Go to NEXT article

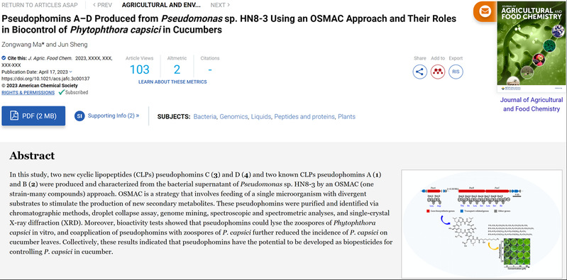pyautogui.click(x=220, y=5)
